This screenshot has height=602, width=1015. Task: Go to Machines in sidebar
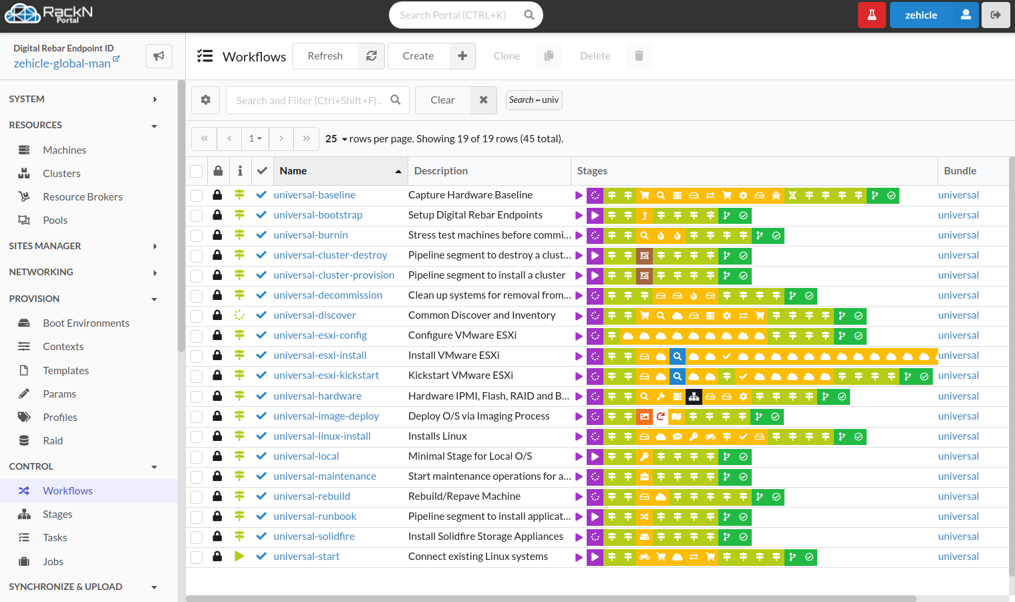(64, 150)
